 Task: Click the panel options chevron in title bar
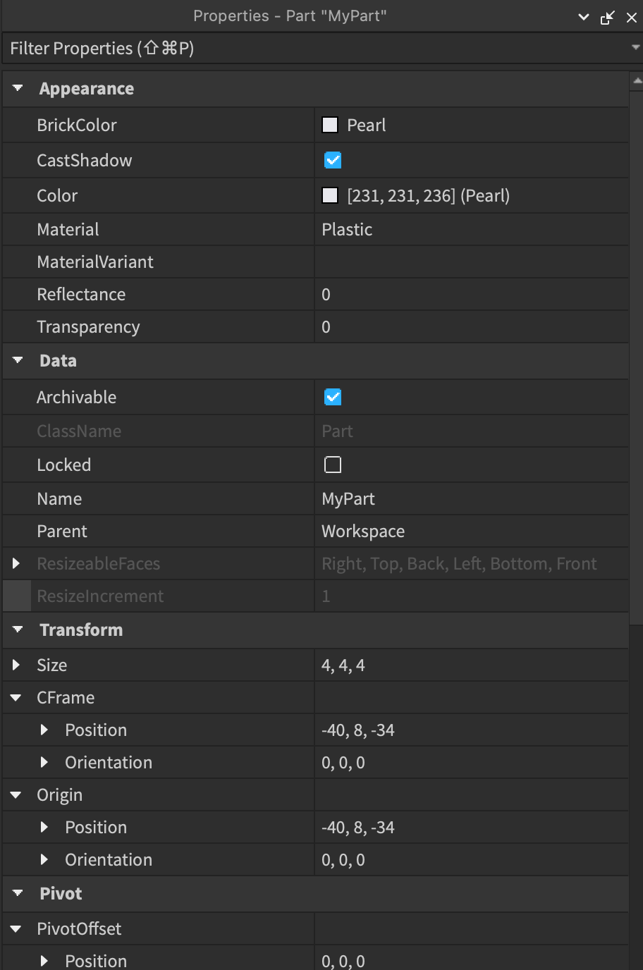[584, 17]
